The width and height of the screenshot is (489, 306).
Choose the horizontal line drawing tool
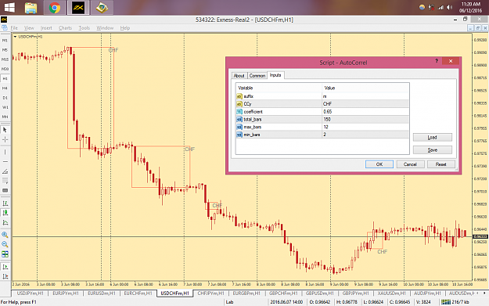tap(5, 161)
